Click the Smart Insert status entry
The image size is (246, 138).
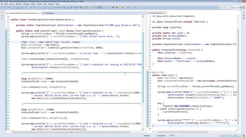161,136
